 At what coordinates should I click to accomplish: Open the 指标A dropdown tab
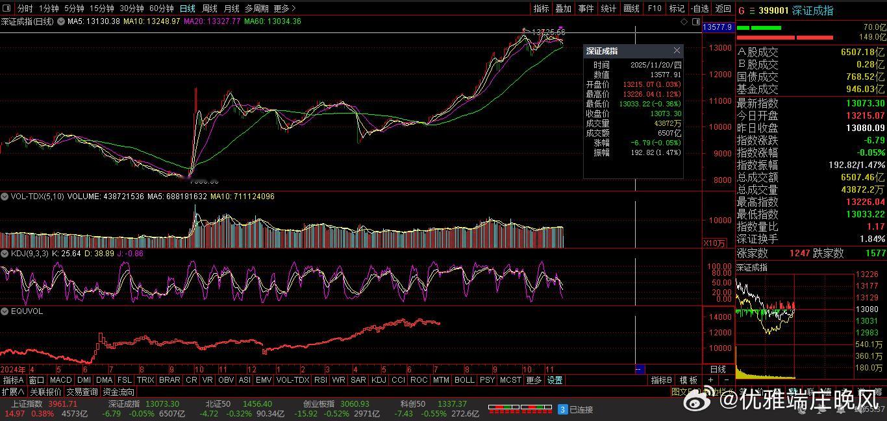(13, 380)
